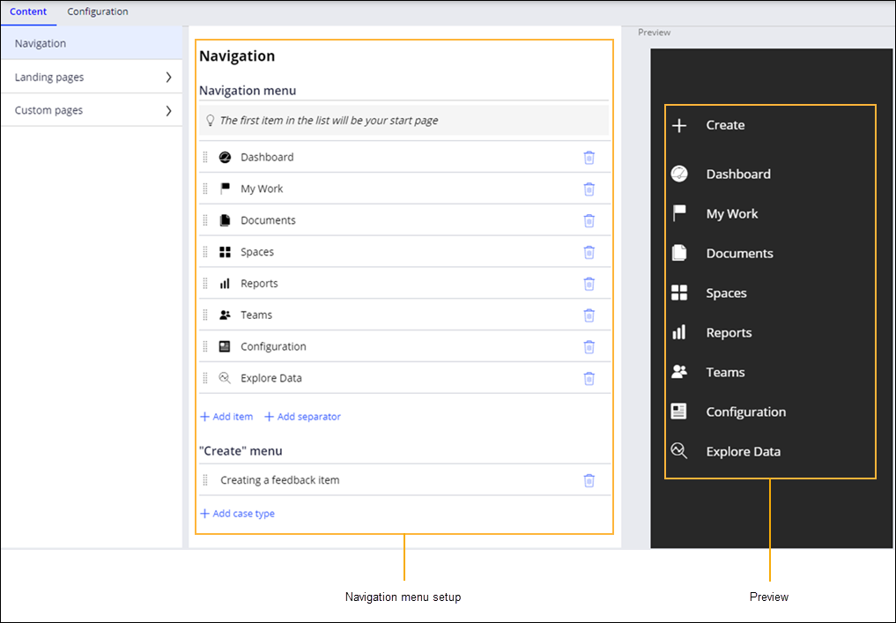This screenshot has width=896, height=623.
Task: Click the Teams people icon in preview
Action: 678,372
